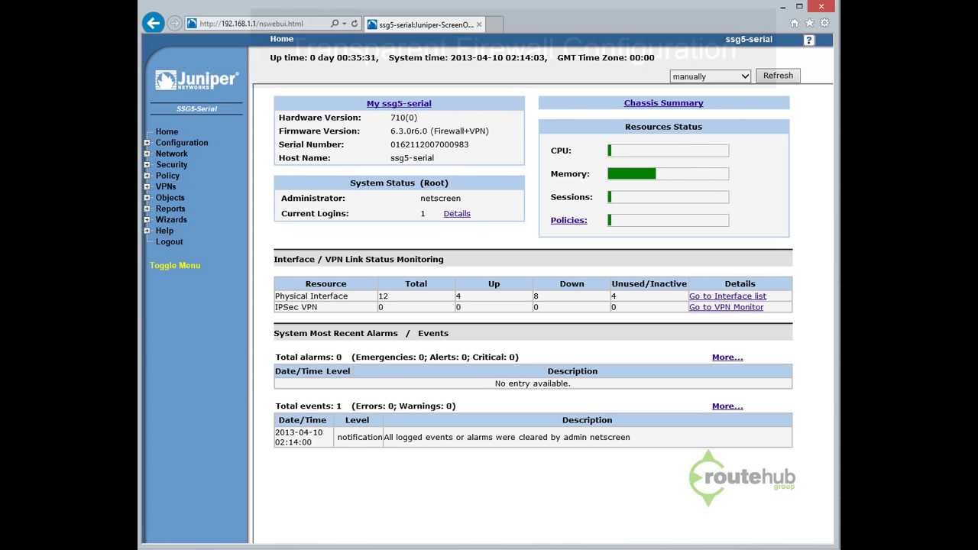Open Reports in the left menu
The width and height of the screenshot is (978, 550).
coord(170,209)
